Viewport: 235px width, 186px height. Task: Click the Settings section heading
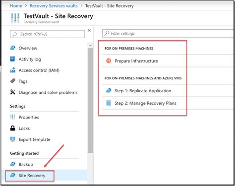coord(18,106)
